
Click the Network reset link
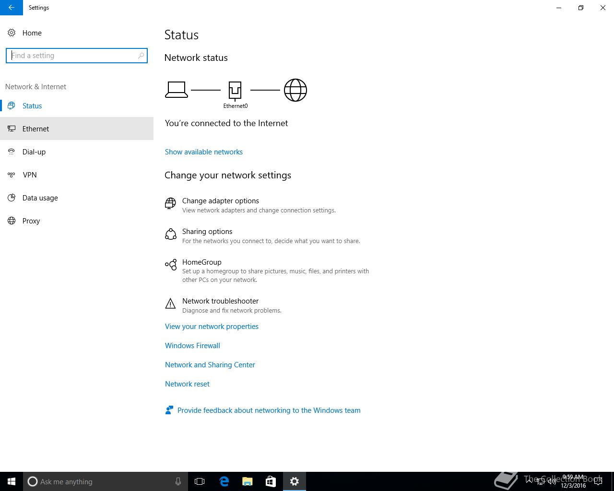point(187,384)
